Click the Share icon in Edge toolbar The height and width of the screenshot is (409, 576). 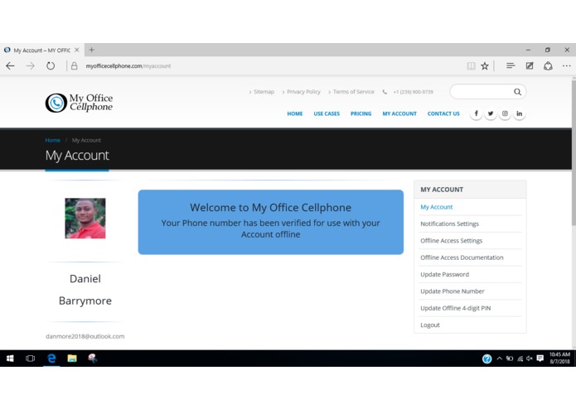548,66
